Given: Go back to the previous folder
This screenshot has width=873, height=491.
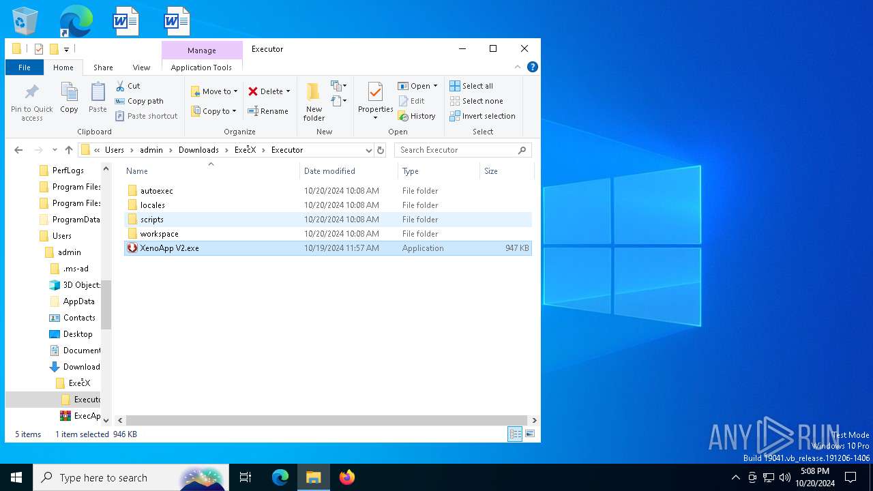Looking at the screenshot, I should 18,150.
